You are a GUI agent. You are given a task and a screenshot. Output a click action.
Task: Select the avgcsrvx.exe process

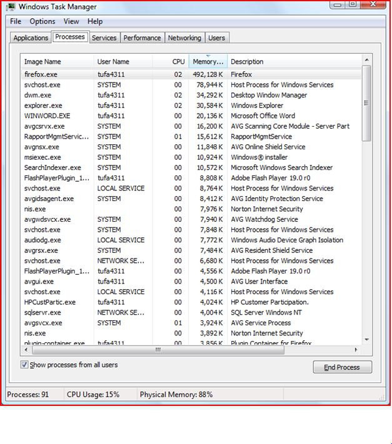pyautogui.click(x=191, y=126)
